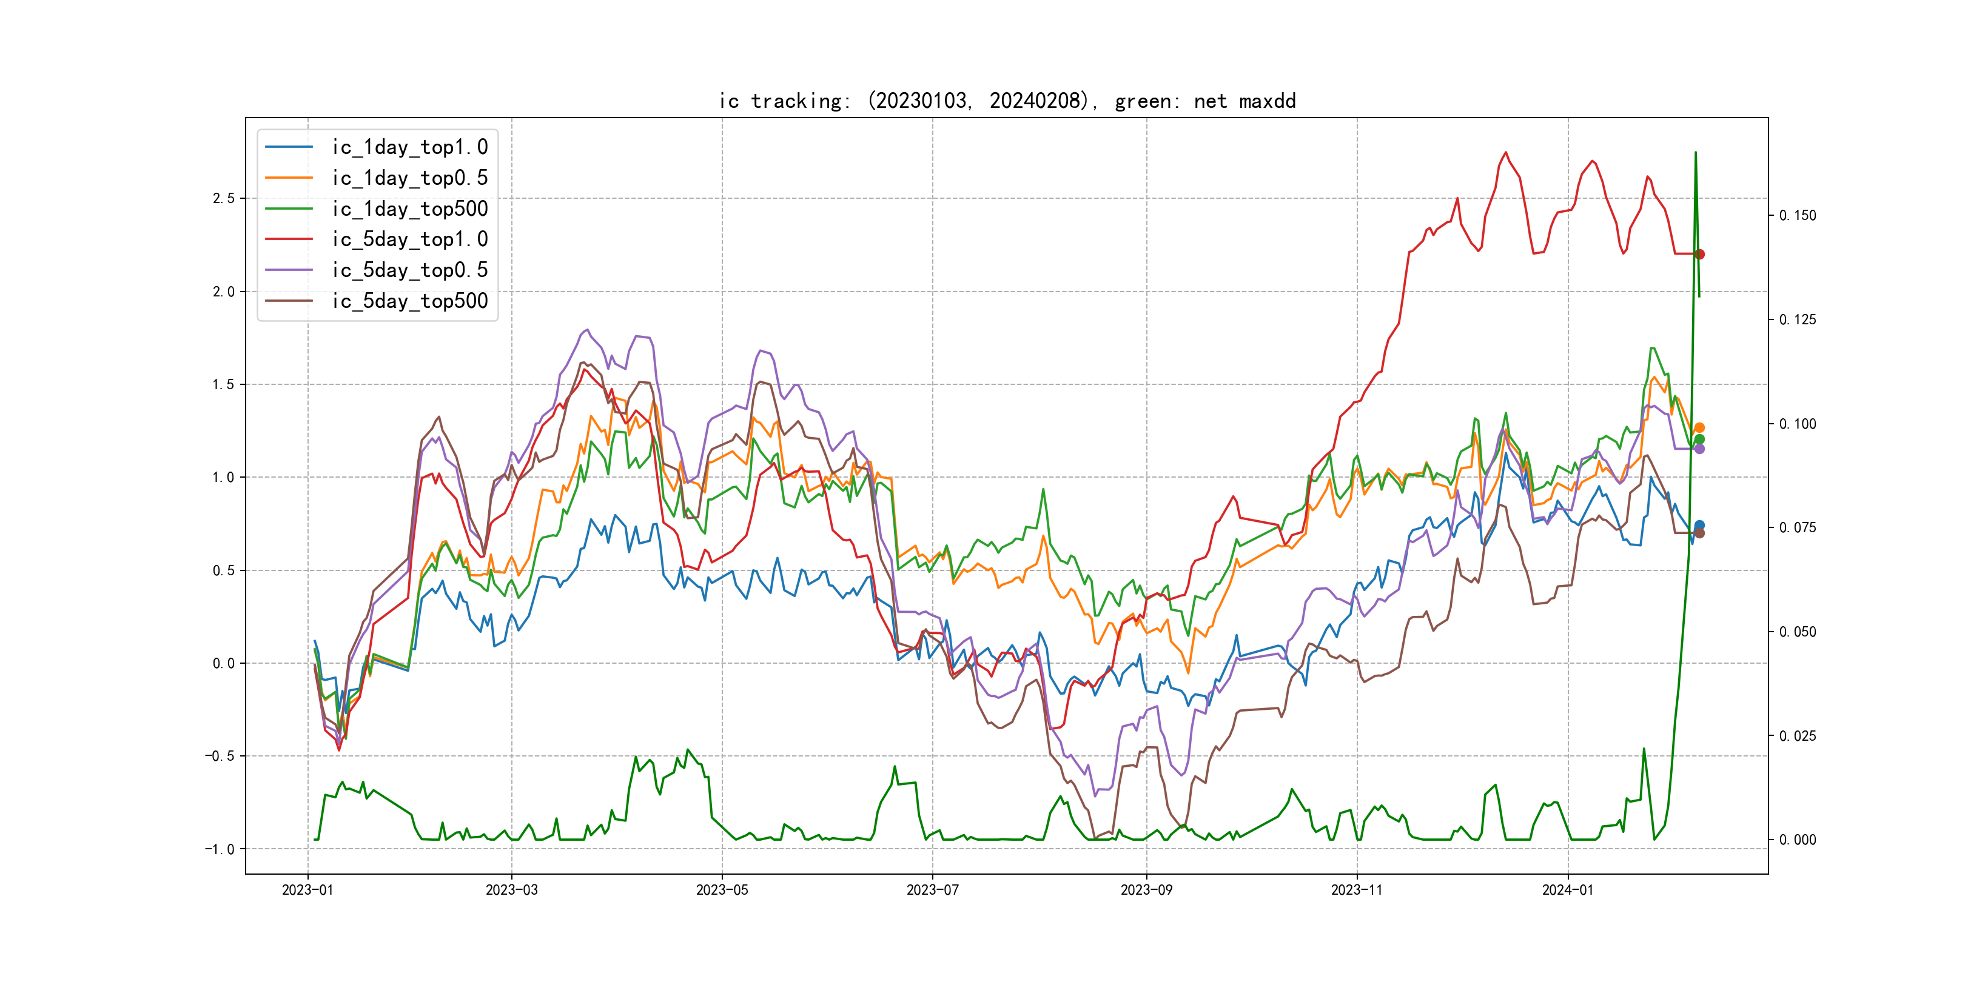Click the 2023-01 x-axis tick label
The width and height of the screenshot is (1965, 982).
307,890
